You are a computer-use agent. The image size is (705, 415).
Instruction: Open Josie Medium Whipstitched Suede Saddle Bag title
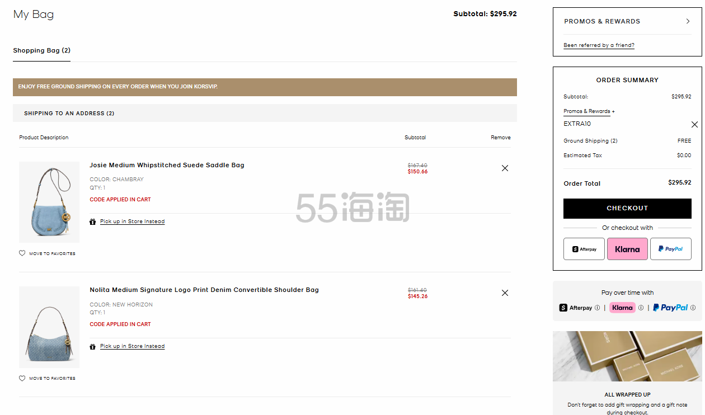(x=167, y=165)
